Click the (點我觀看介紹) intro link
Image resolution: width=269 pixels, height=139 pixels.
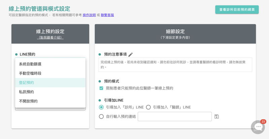point(50,38)
